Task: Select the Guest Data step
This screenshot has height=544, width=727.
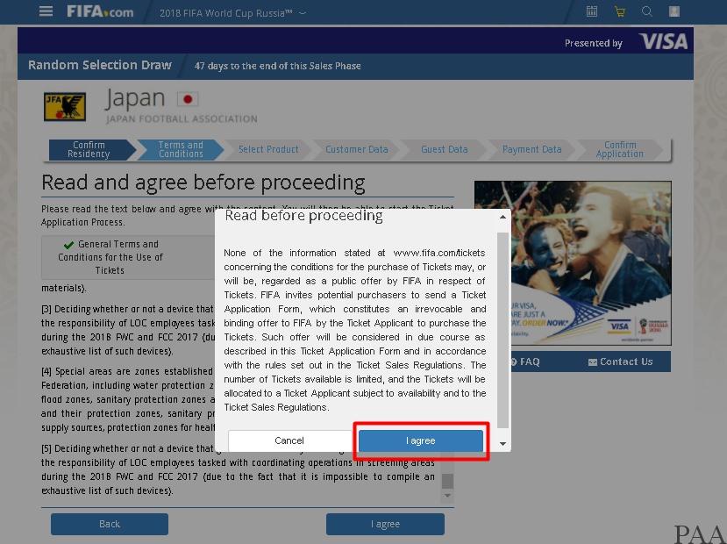Action: point(444,149)
